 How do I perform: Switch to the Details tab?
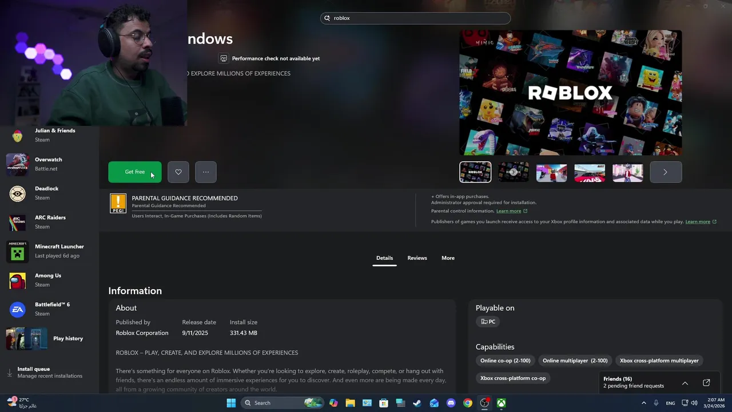click(384, 258)
